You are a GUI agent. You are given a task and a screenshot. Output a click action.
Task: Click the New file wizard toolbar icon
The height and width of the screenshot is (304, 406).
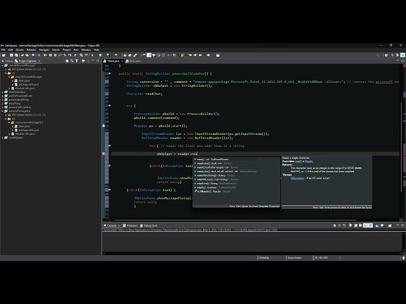[x=3, y=55]
